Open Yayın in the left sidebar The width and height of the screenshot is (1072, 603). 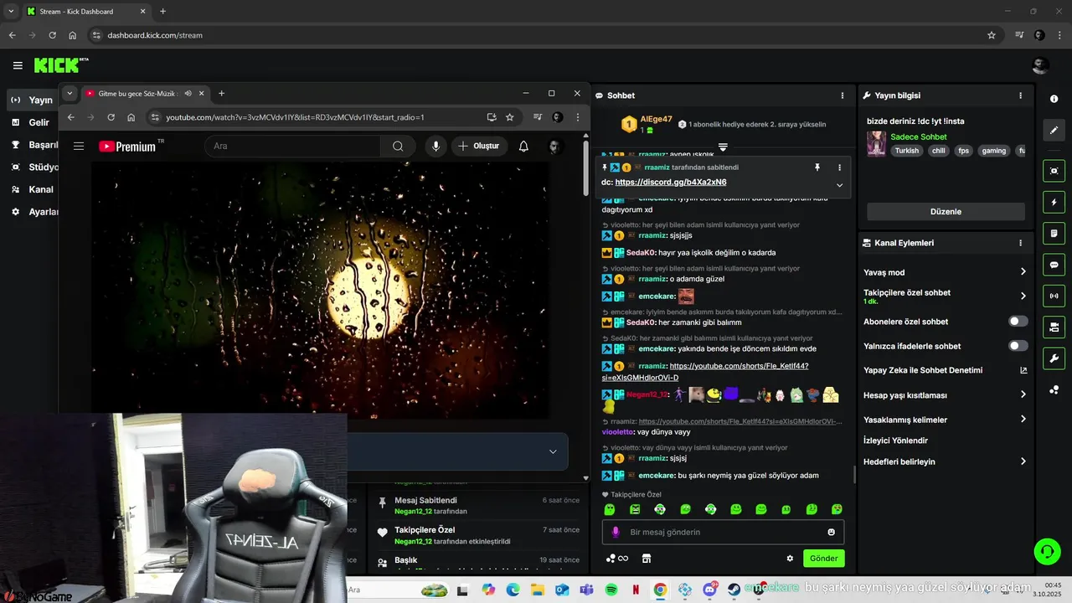point(32,100)
